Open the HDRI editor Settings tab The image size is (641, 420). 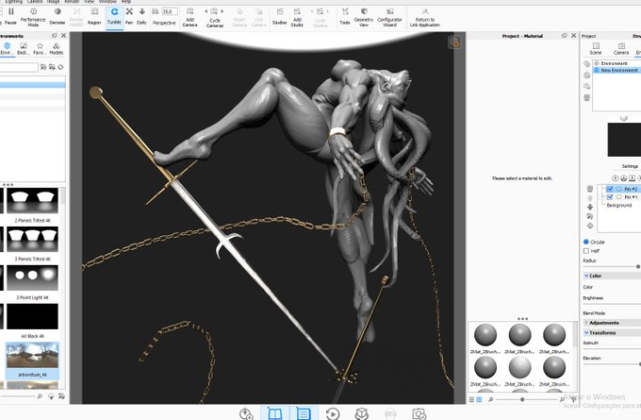click(x=630, y=166)
